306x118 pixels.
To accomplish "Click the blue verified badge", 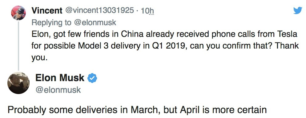I will point(92,78).
